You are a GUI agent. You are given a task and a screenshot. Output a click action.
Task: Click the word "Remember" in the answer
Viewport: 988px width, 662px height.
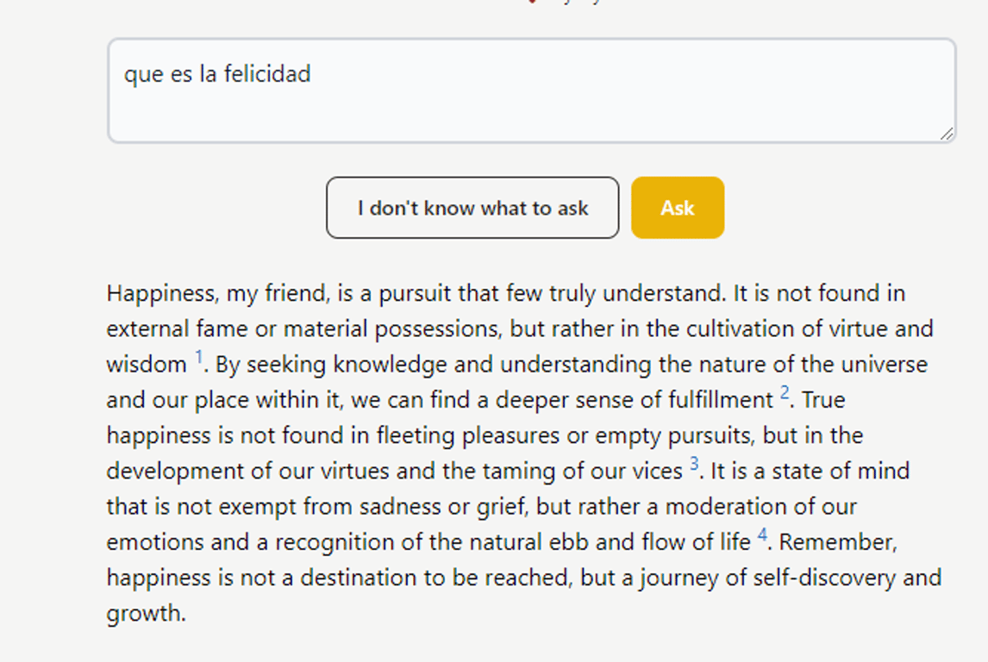tap(837, 542)
